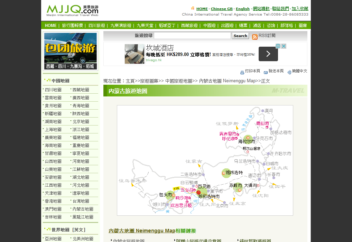This screenshot has width=352, height=242.
Task: Click the print page printer icon
Action: (242, 73)
